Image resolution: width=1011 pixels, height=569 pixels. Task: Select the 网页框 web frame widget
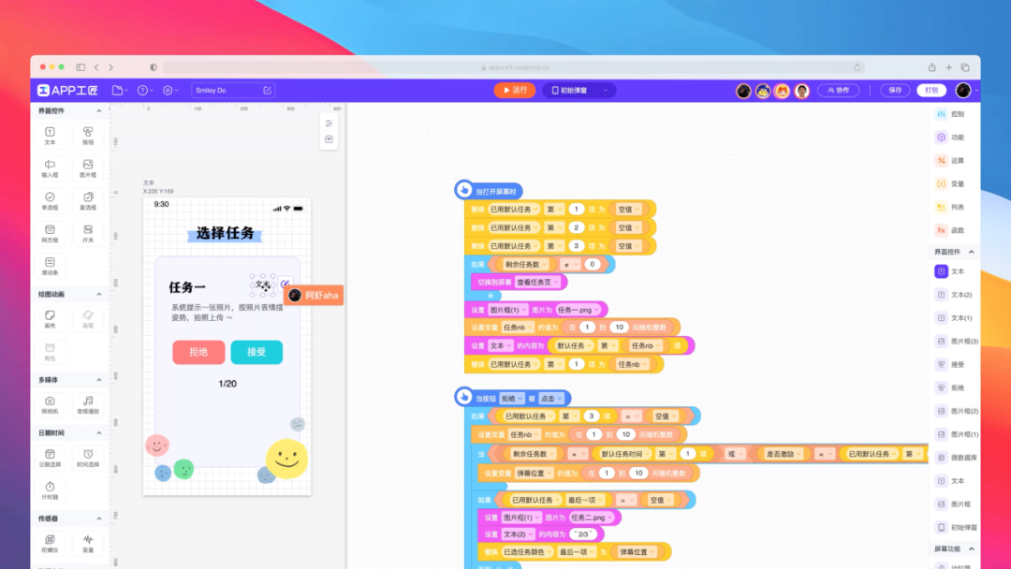tap(50, 233)
